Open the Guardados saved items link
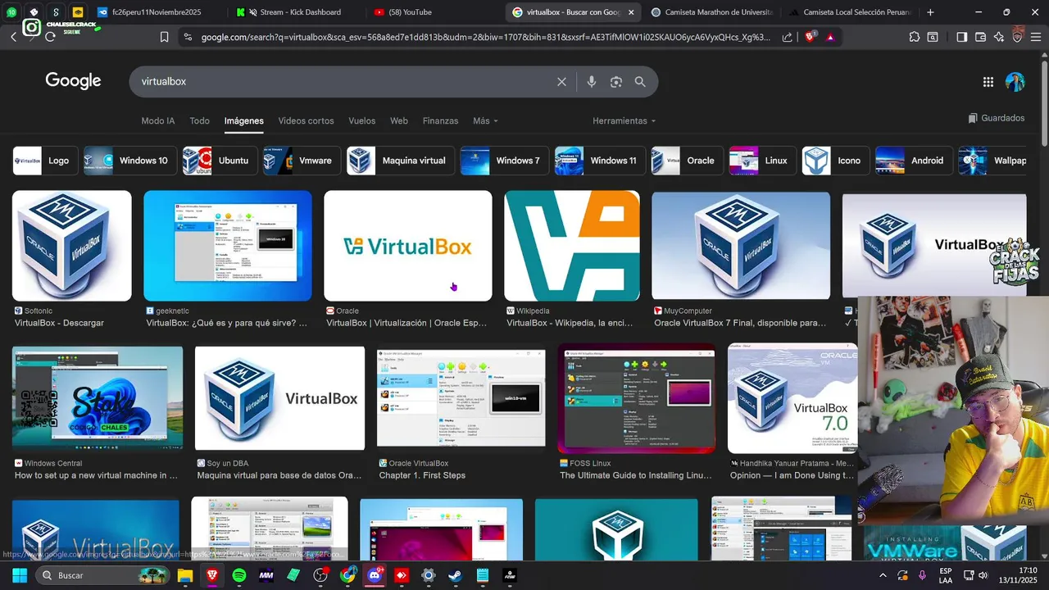1049x590 pixels. click(996, 118)
